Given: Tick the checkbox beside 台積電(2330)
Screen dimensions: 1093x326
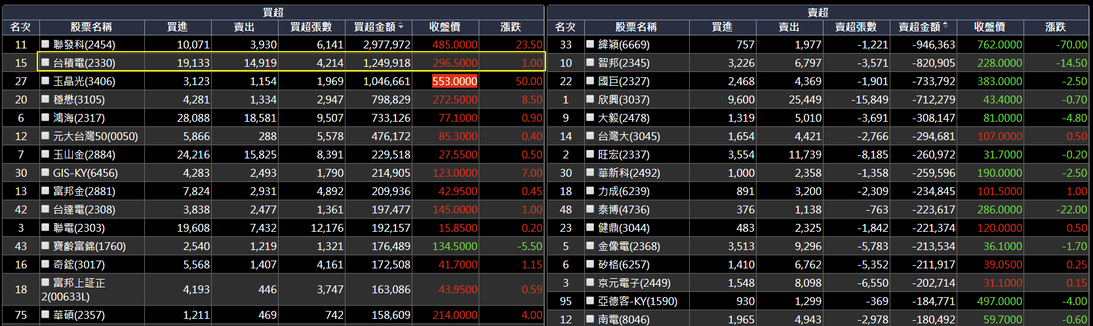Looking at the screenshot, I should [x=45, y=62].
